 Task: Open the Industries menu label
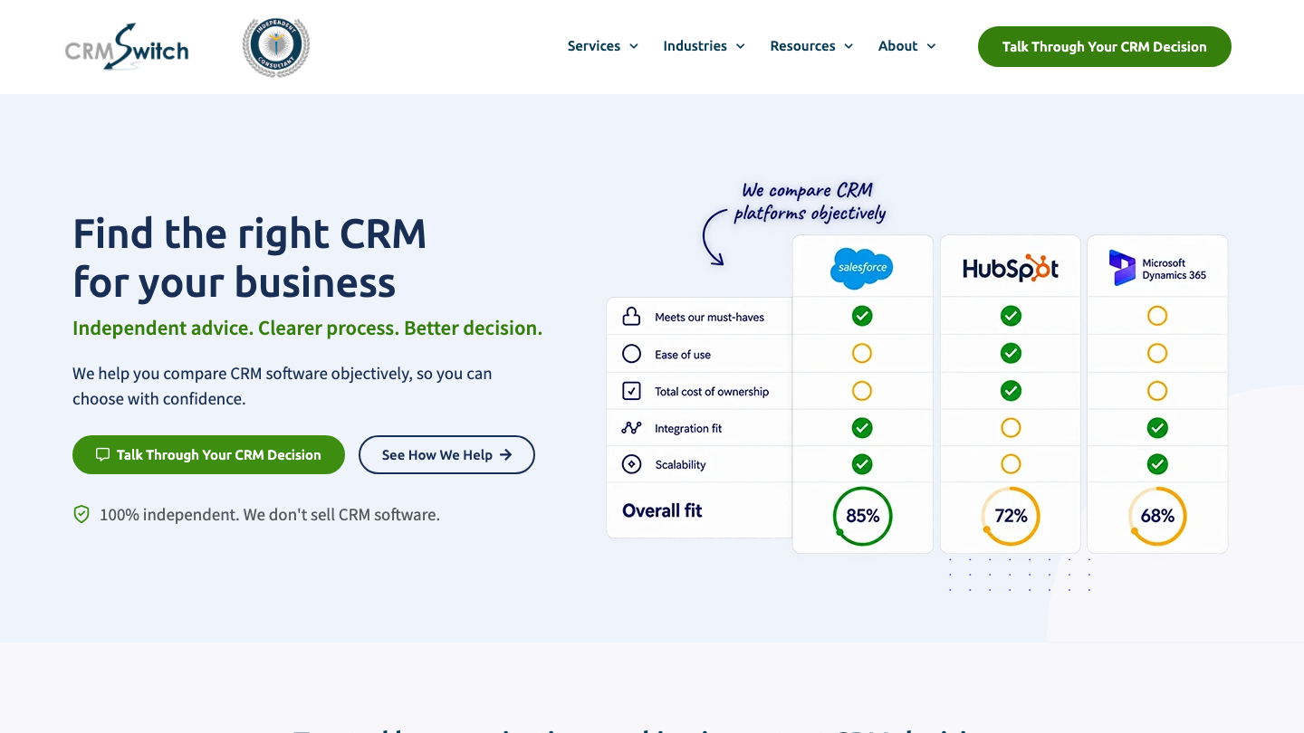click(695, 46)
